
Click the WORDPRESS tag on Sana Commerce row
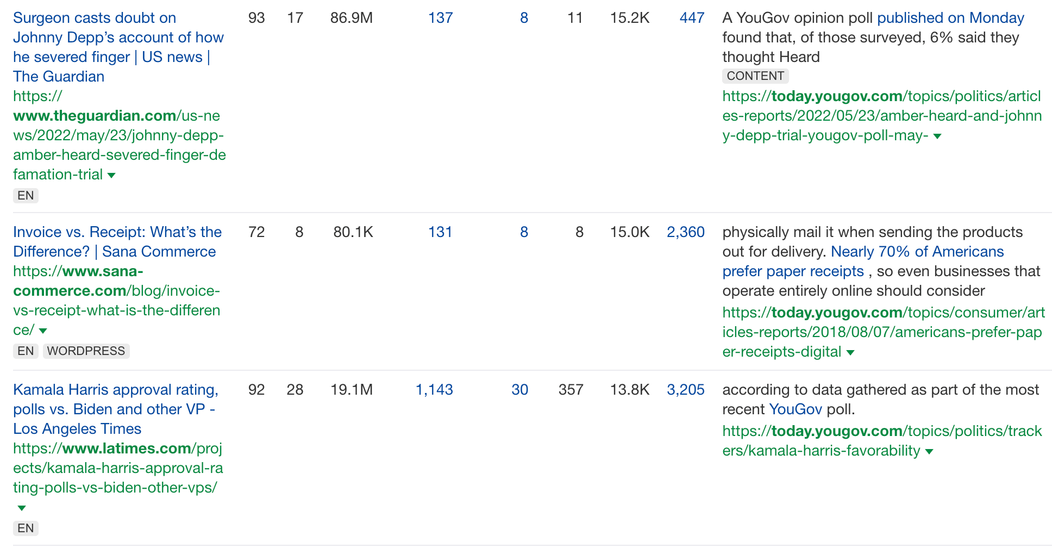pos(85,351)
